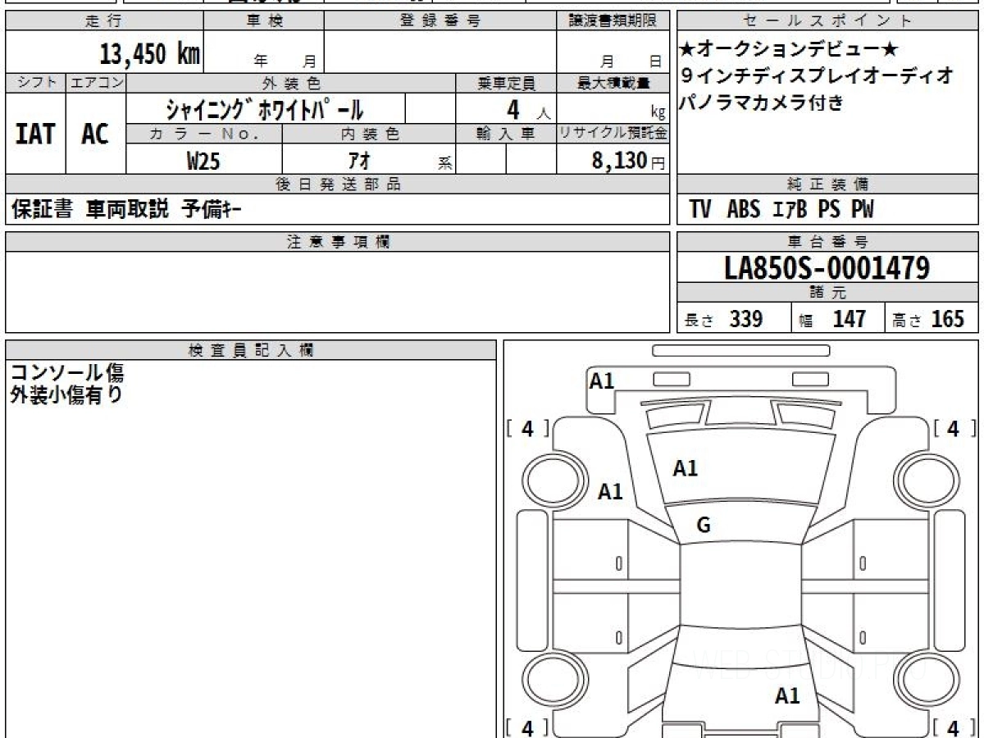Select the 走行 column header
The image size is (984, 738).
103,21
